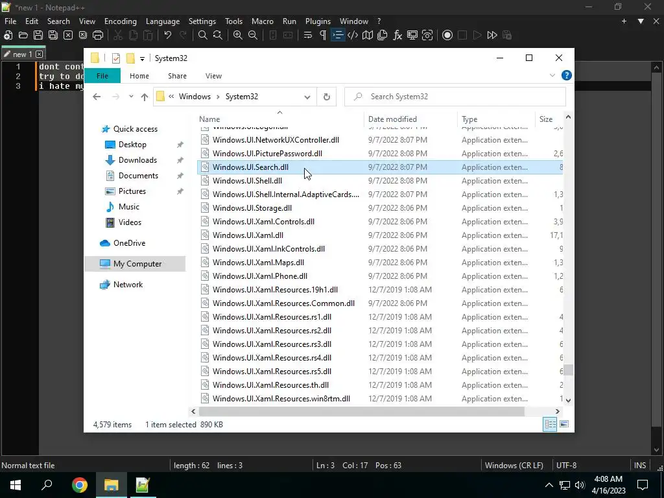Click the Undo icon in Notepad++ toolbar
This screenshot has height=498, width=664.
(x=168, y=35)
